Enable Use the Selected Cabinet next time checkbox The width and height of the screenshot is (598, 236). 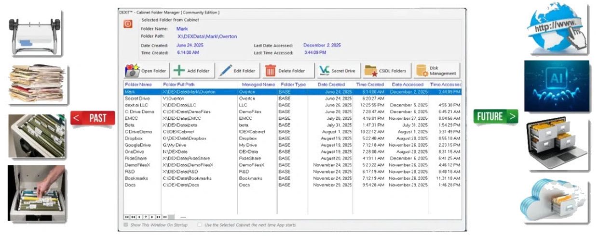(x=200, y=225)
